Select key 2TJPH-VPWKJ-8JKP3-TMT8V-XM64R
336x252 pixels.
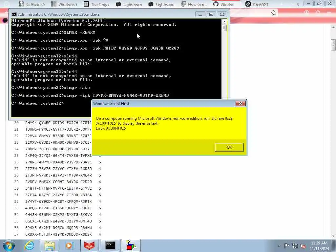[x=58, y=175]
